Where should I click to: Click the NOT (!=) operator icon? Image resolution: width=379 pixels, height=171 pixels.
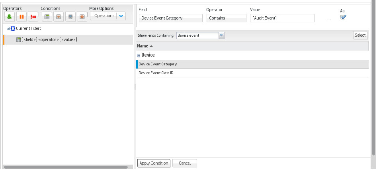pyautogui.click(x=33, y=16)
